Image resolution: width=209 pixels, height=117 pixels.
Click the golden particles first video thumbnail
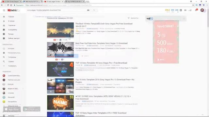[x=60, y=30]
